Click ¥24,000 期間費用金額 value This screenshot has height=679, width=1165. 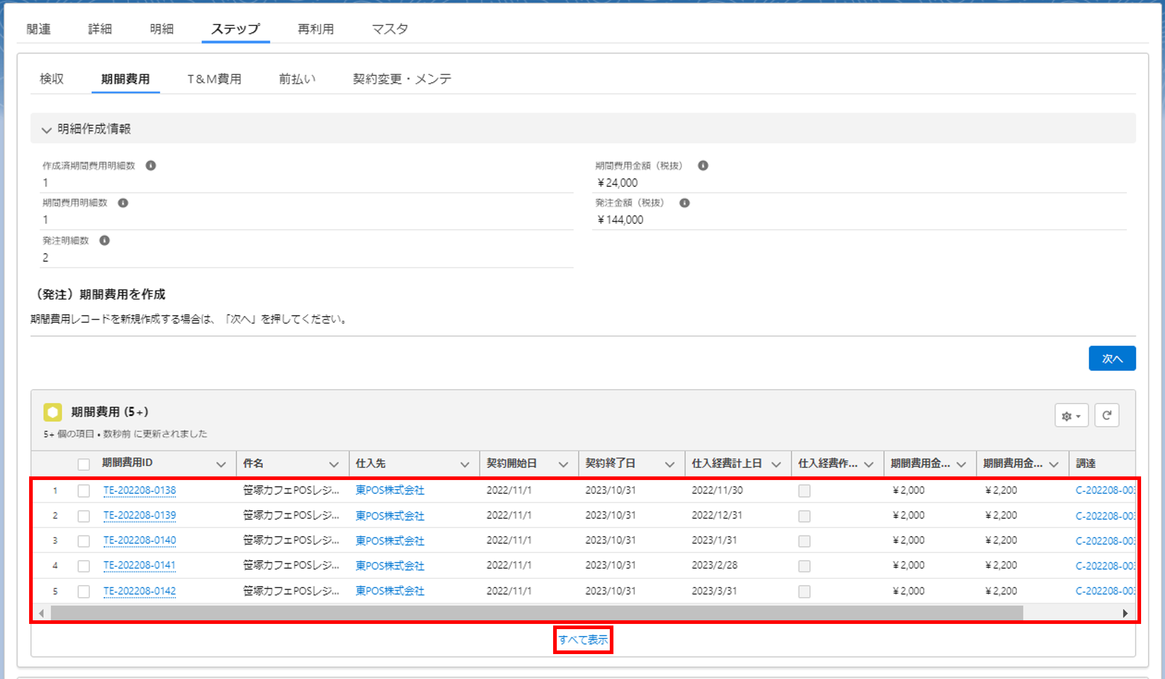617,183
